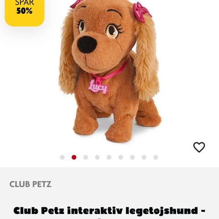Click the dog's pink hair bow
219x219 pixels.
coord(141,12)
